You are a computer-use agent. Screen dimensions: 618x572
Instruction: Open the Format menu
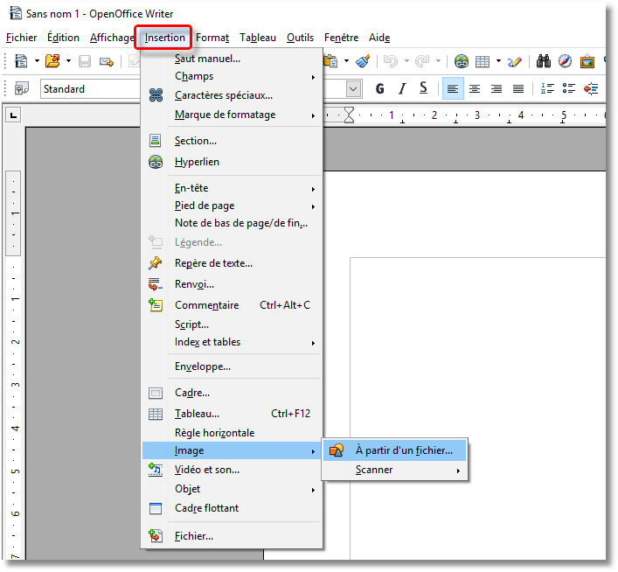212,38
